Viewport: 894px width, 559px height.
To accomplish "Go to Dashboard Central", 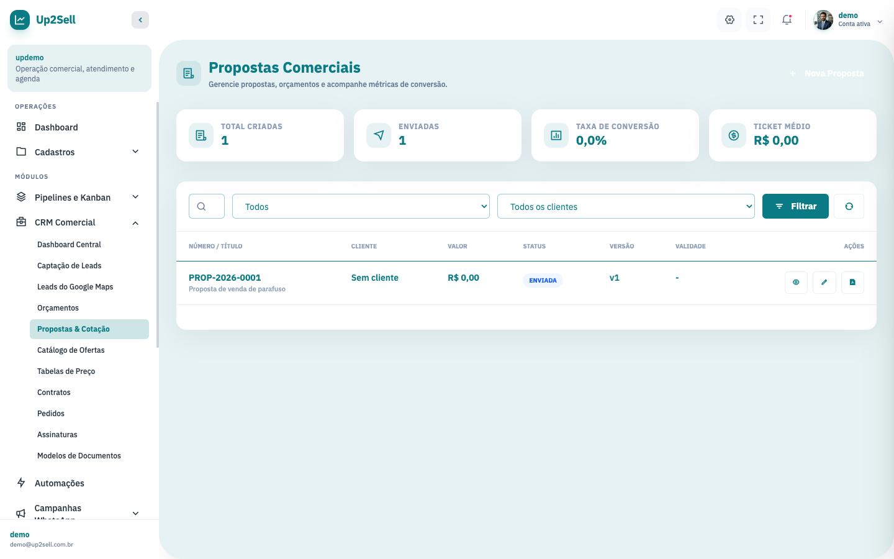I will [x=89, y=245].
